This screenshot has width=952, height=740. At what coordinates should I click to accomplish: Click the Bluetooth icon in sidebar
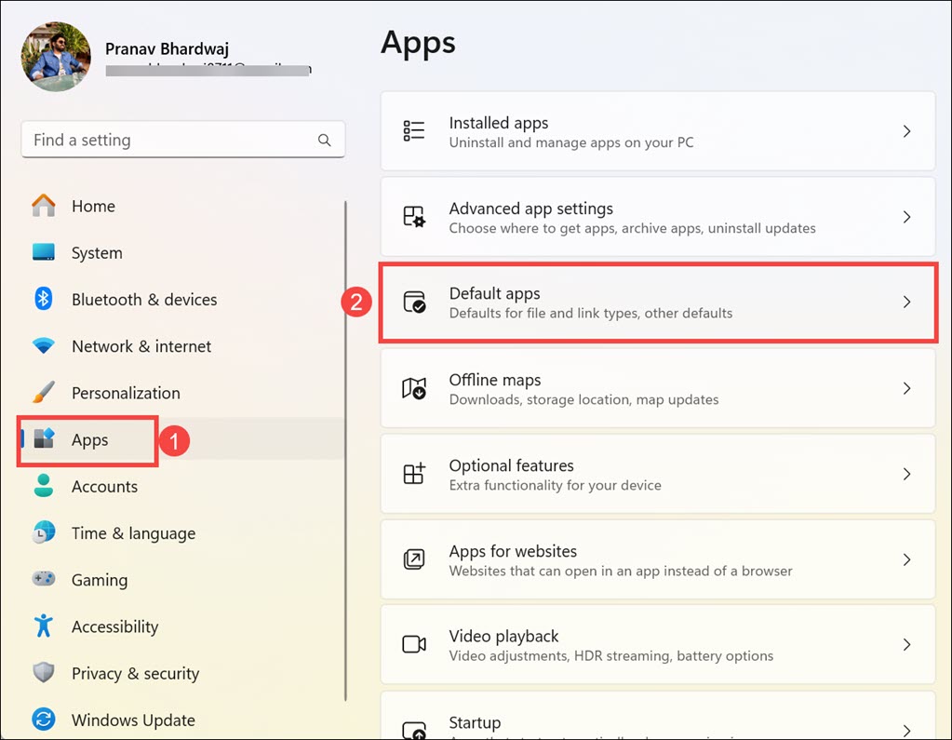tap(44, 299)
